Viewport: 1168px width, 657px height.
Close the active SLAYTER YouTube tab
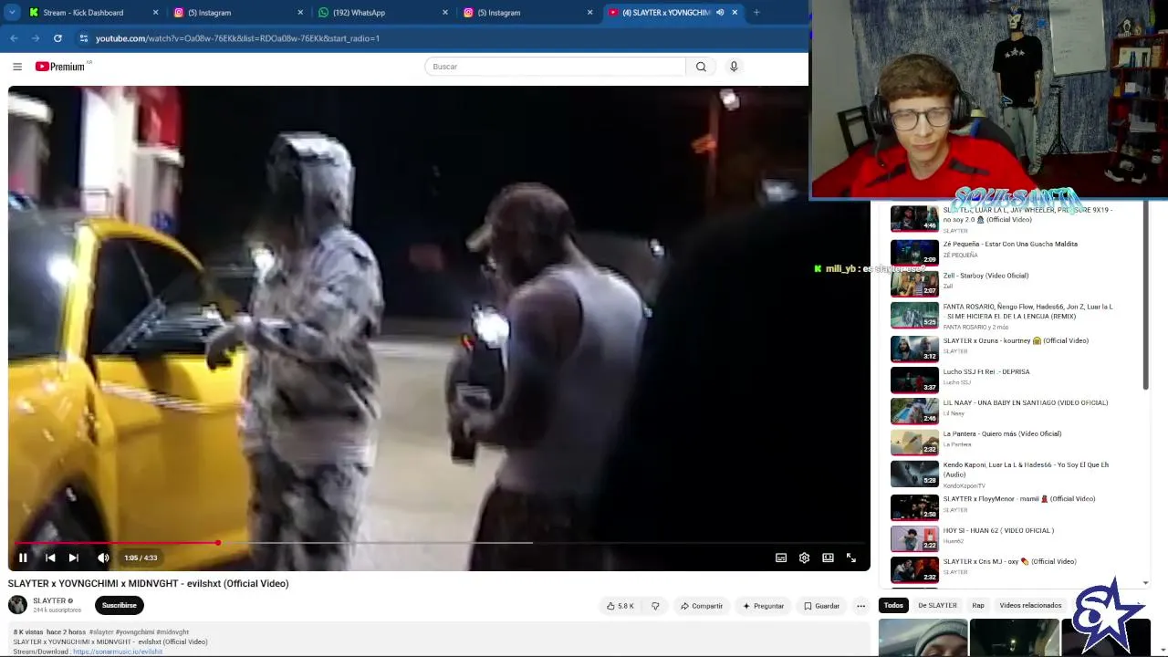click(x=735, y=13)
